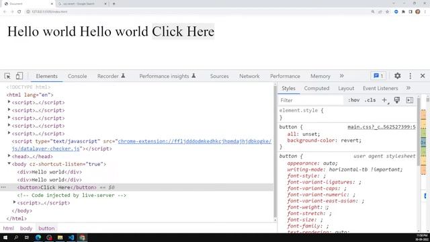This screenshot has height=242, width=430.
Task: Click the Styles pane vertical scrollbar
Action: point(419,132)
